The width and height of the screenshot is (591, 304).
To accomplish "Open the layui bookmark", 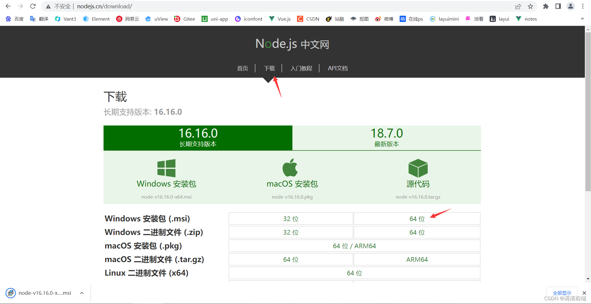I will pyautogui.click(x=499, y=19).
